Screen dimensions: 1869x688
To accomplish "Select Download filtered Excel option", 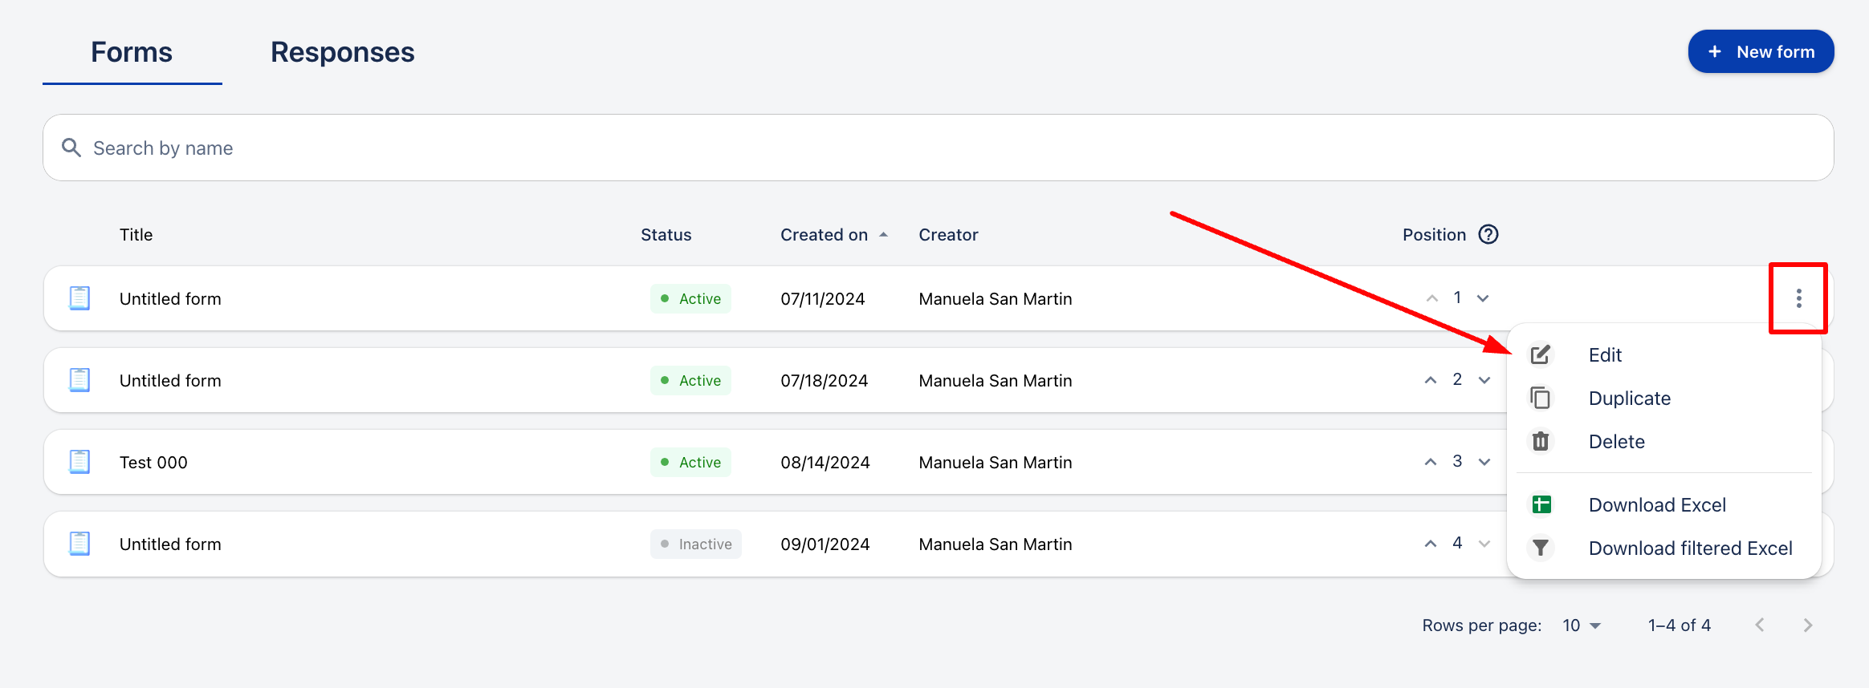I will tap(1690, 548).
